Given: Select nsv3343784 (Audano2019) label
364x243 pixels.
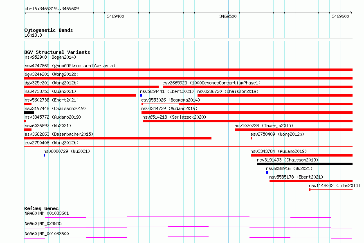Looking at the screenshot, I should pyautogui.click(x=279, y=151).
